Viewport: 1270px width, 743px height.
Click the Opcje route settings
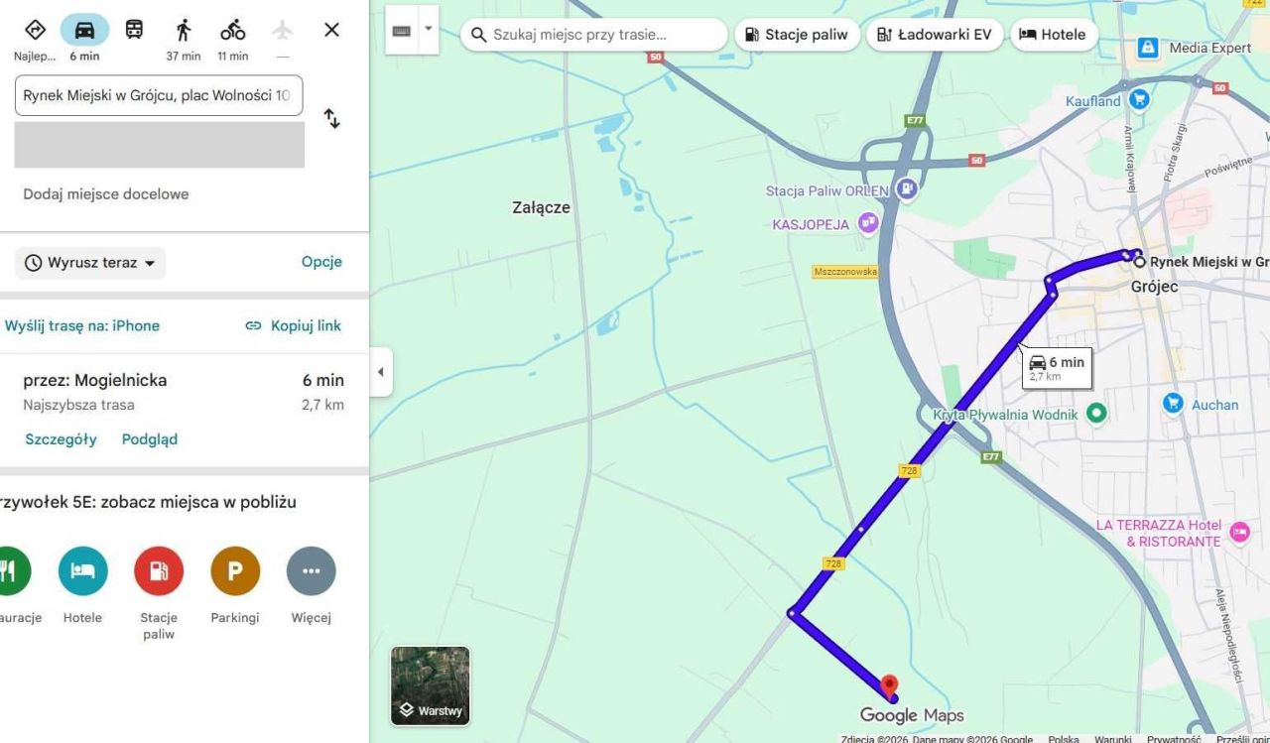[x=321, y=262]
